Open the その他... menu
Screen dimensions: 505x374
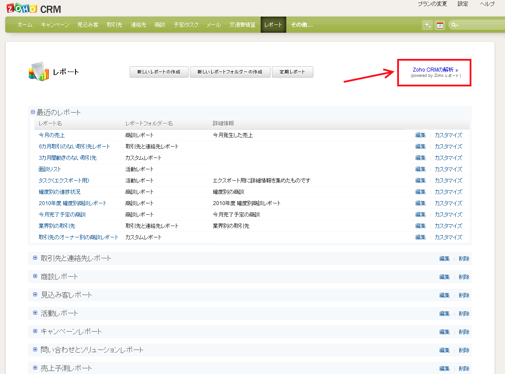pos(302,25)
